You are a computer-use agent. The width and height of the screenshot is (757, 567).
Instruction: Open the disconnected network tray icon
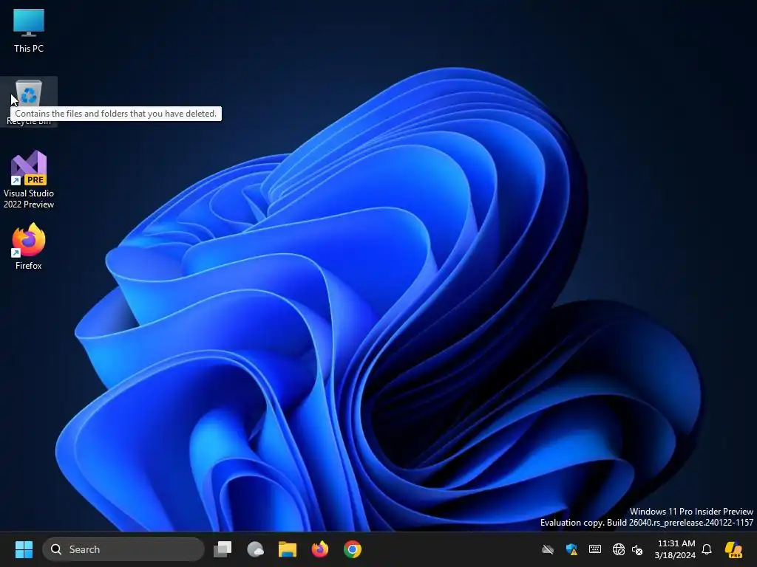(618, 549)
